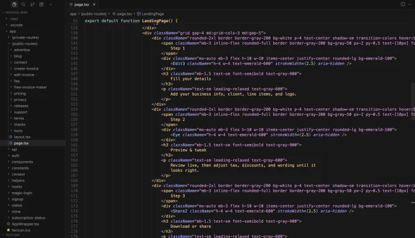Expand the privacy folder

pos(20,100)
